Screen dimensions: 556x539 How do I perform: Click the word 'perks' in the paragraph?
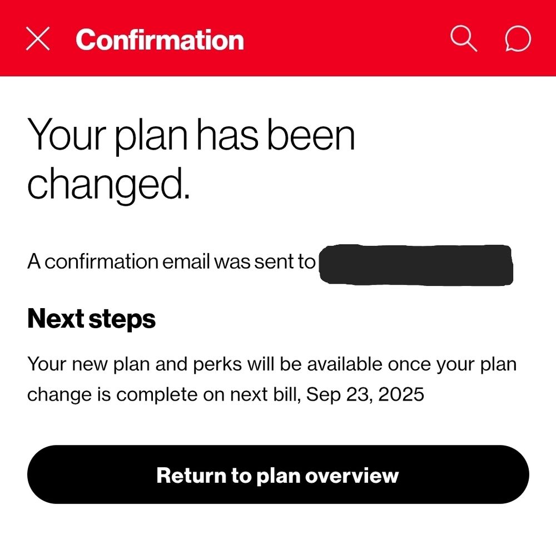point(217,364)
